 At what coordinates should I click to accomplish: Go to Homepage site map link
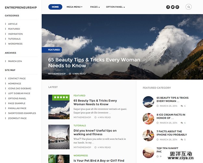pos(15,83)
